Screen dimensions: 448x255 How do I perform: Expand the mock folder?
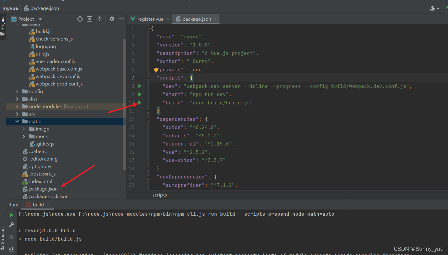(x=24, y=136)
